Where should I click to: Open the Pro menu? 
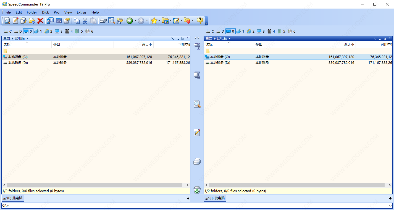point(57,12)
